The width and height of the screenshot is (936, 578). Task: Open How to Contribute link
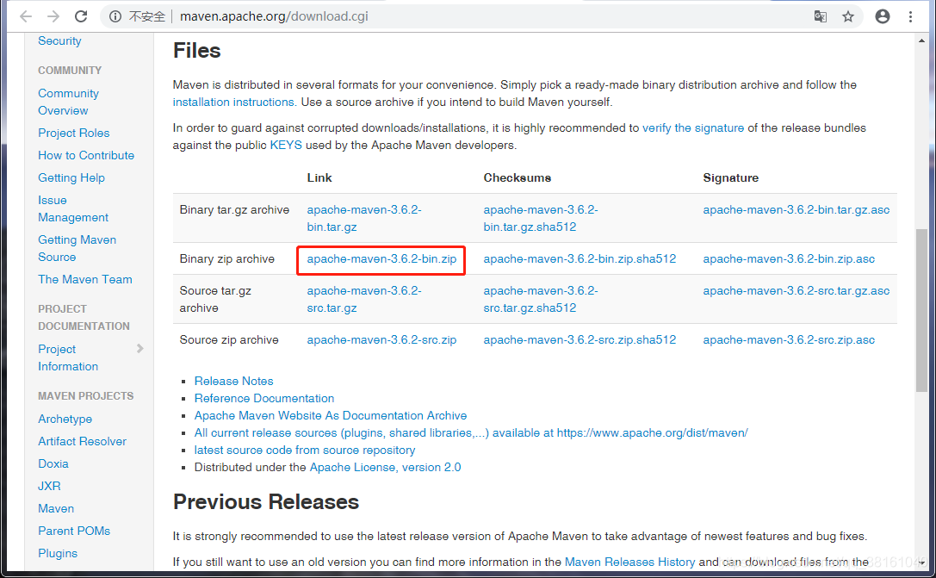(x=86, y=155)
